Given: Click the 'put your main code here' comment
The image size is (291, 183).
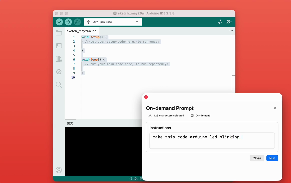Looking at the screenshot, I should [x=126, y=64].
